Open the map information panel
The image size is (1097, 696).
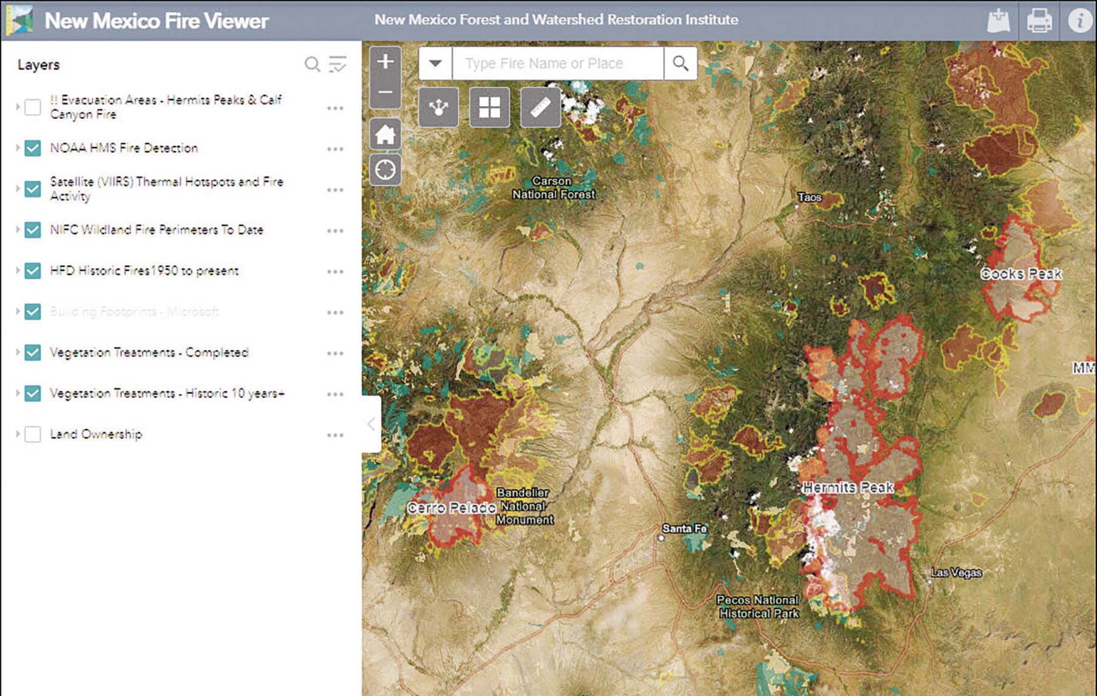coord(1078,19)
